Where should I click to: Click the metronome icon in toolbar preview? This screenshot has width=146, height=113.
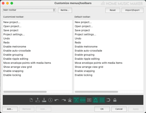[x=70, y=100]
